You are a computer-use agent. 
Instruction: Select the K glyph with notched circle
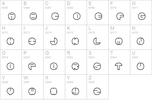[x=75, y=41]
